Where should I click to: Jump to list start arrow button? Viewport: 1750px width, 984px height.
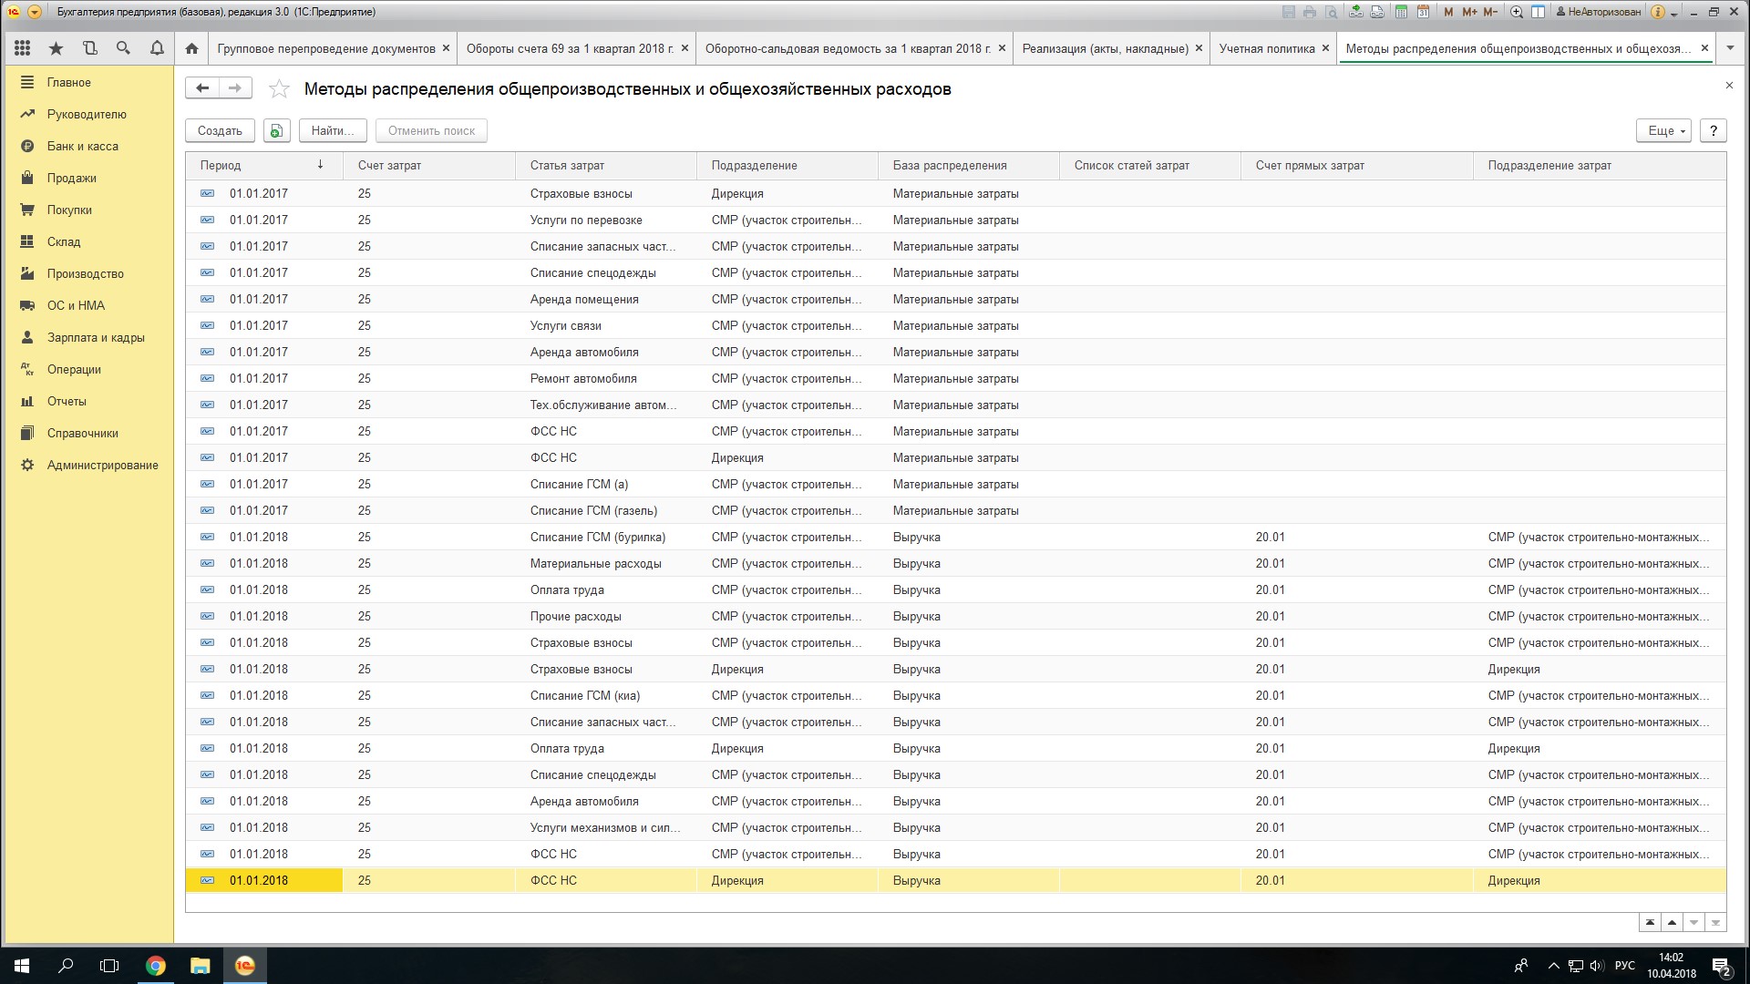tap(1650, 922)
